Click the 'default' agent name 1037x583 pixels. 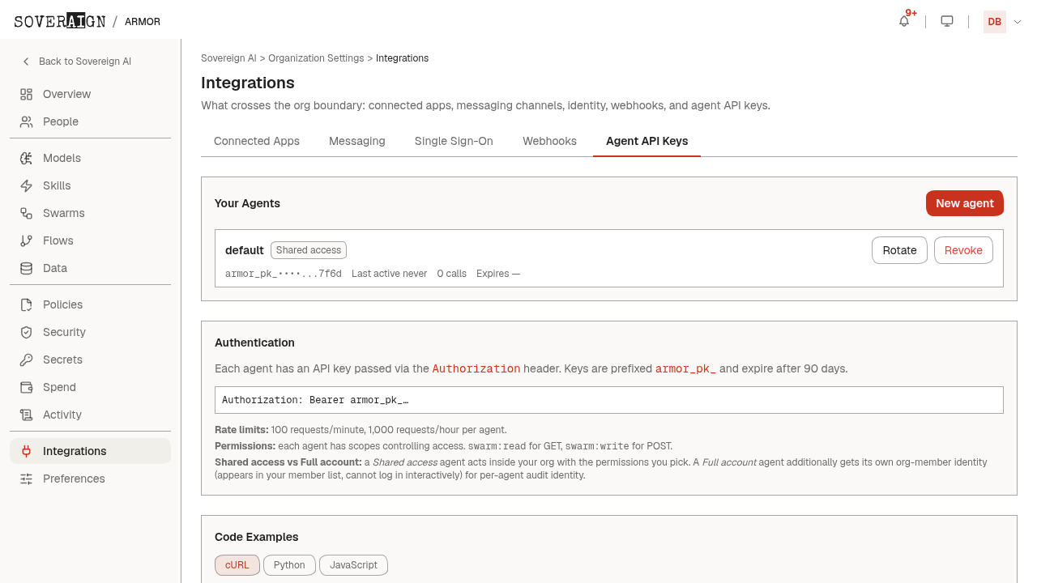pos(245,250)
